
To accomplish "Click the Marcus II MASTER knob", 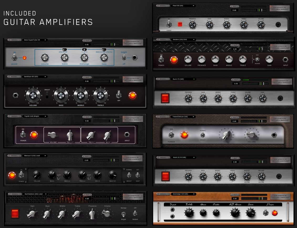I will point(112,175).
